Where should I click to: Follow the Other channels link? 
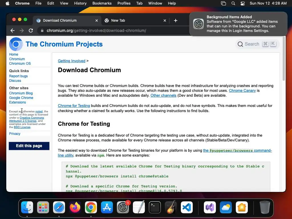163,95
